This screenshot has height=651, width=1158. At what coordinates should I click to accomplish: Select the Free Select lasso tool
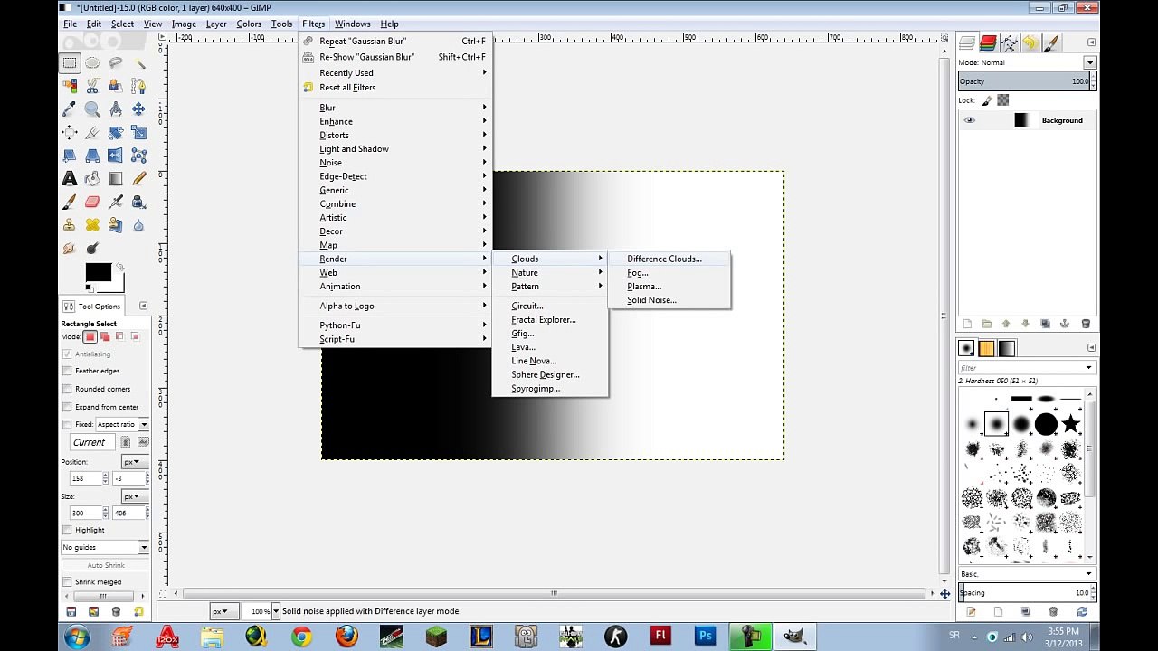pyautogui.click(x=116, y=62)
